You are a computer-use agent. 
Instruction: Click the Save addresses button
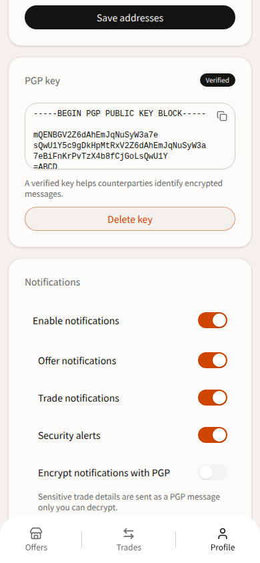coord(130,17)
